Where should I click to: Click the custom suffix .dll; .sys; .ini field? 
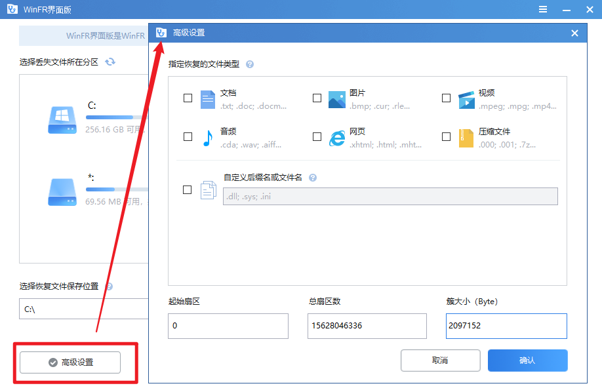click(x=390, y=196)
